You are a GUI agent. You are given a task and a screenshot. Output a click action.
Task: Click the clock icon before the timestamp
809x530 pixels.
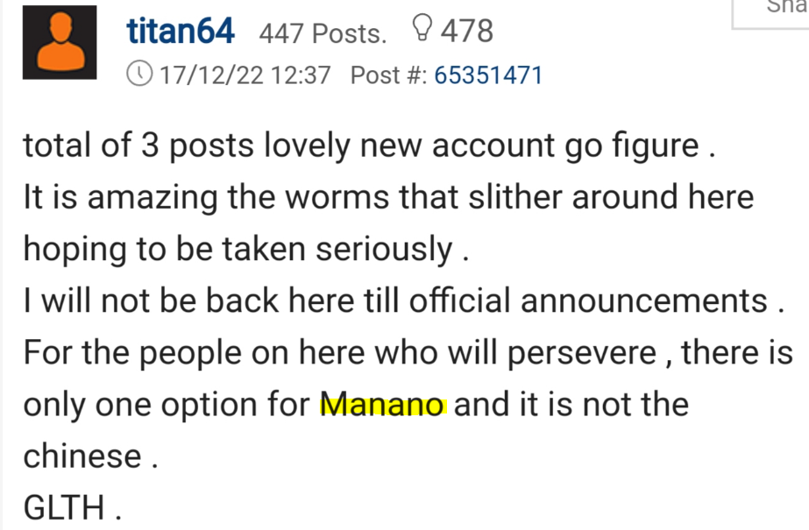pos(141,74)
